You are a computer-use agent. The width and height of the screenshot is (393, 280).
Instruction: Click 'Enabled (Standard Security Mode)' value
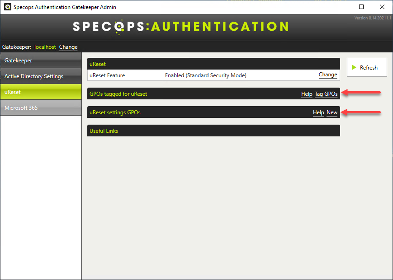point(205,75)
